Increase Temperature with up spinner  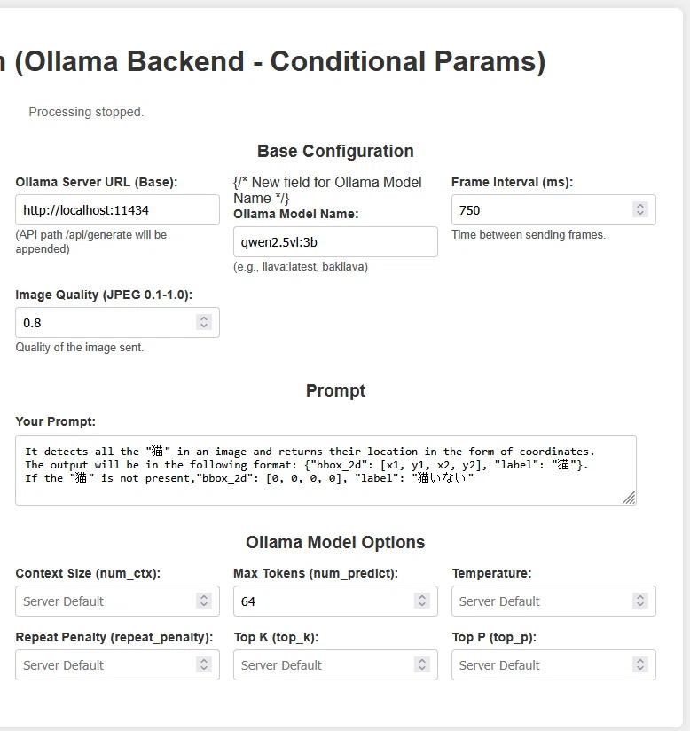(640, 597)
